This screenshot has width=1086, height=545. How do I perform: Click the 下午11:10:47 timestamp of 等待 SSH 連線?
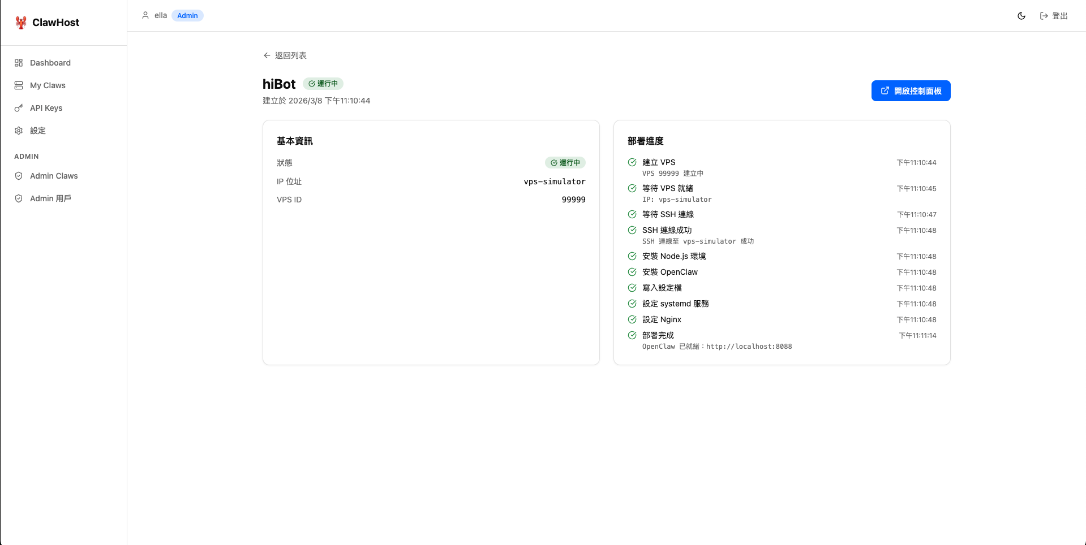(916, 215)
